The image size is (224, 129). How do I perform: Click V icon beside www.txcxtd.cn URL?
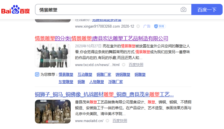(x=123, y=65)
